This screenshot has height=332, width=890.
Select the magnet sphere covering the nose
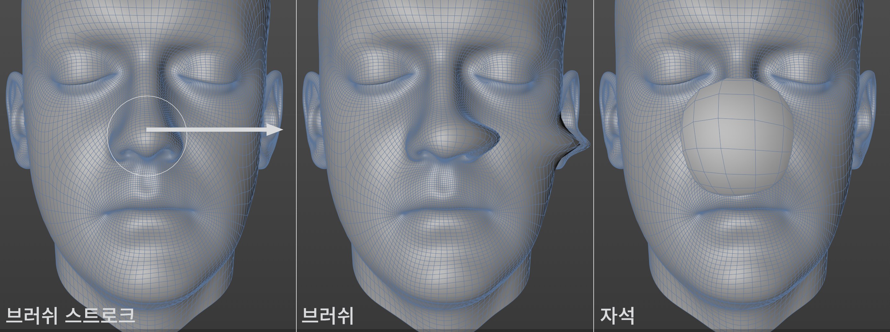tap(737, 137)
